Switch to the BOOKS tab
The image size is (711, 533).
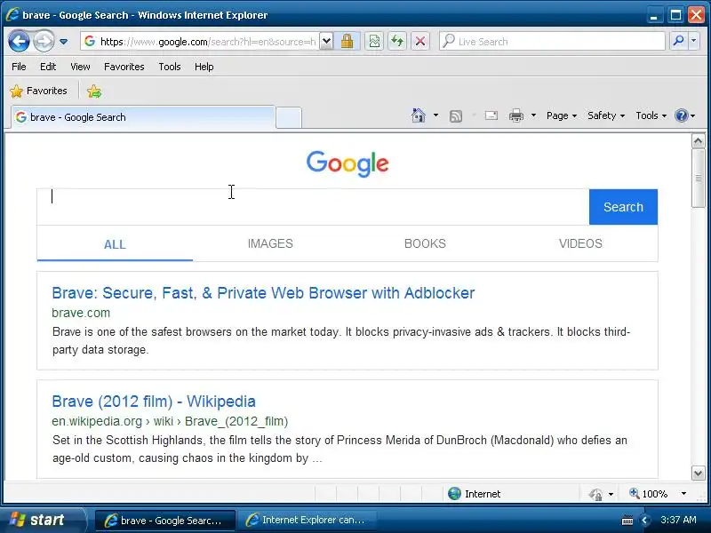point(425,243)
